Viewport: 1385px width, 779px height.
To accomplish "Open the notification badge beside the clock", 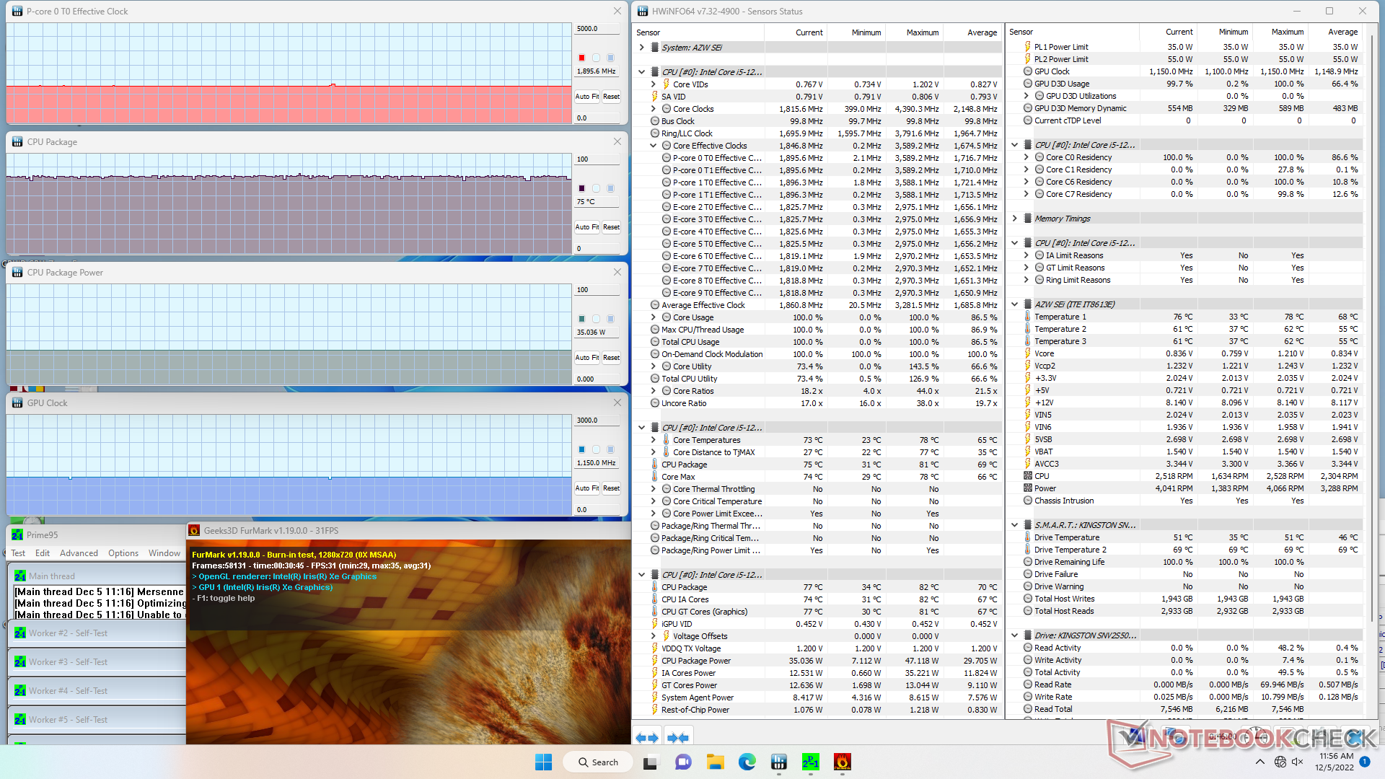I will [x=1365, y=762].
